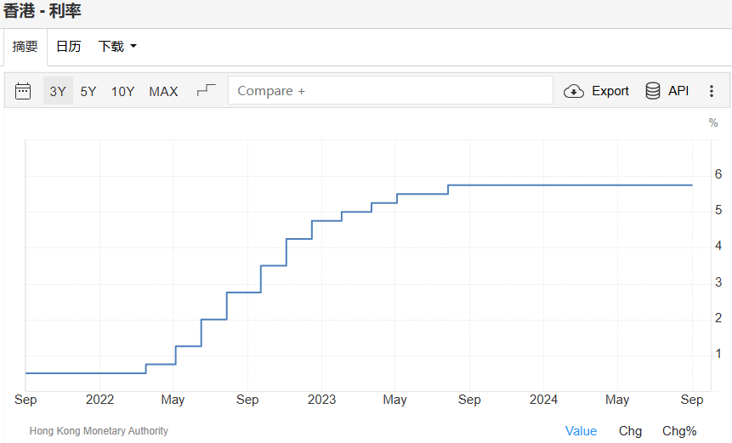Open the calendar date range picker icon
732x443 pixels.
coord(23,91)
